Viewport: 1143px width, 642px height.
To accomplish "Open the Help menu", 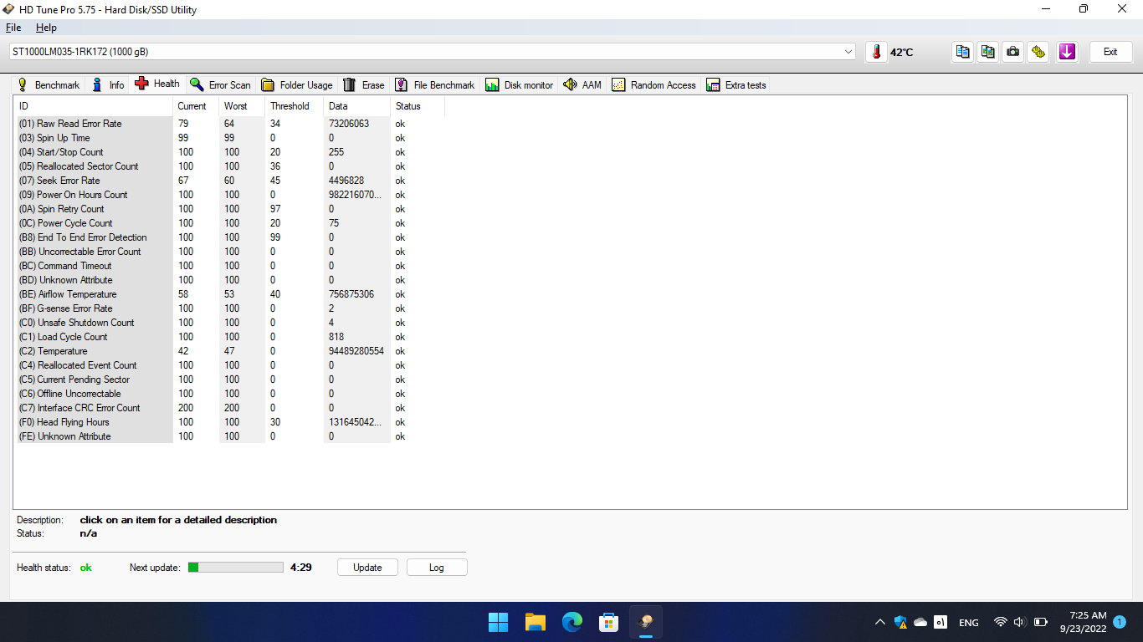I will click(x=46, y=28).
